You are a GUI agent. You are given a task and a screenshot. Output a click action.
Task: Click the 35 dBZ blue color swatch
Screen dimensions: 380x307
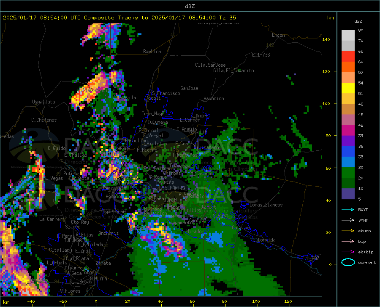point(348,162)
